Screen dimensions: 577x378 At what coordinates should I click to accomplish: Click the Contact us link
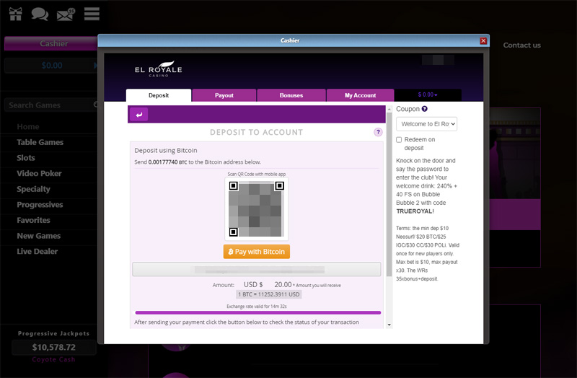point(521,45)
